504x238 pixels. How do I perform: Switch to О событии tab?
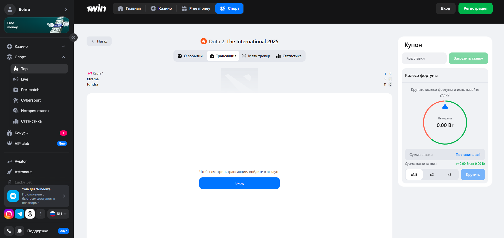(190, 56)
